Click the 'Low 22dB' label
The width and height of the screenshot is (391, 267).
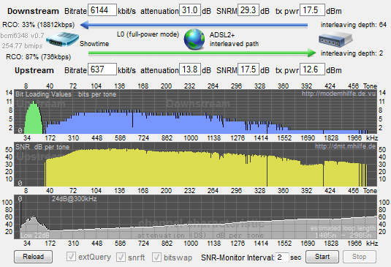35,236
